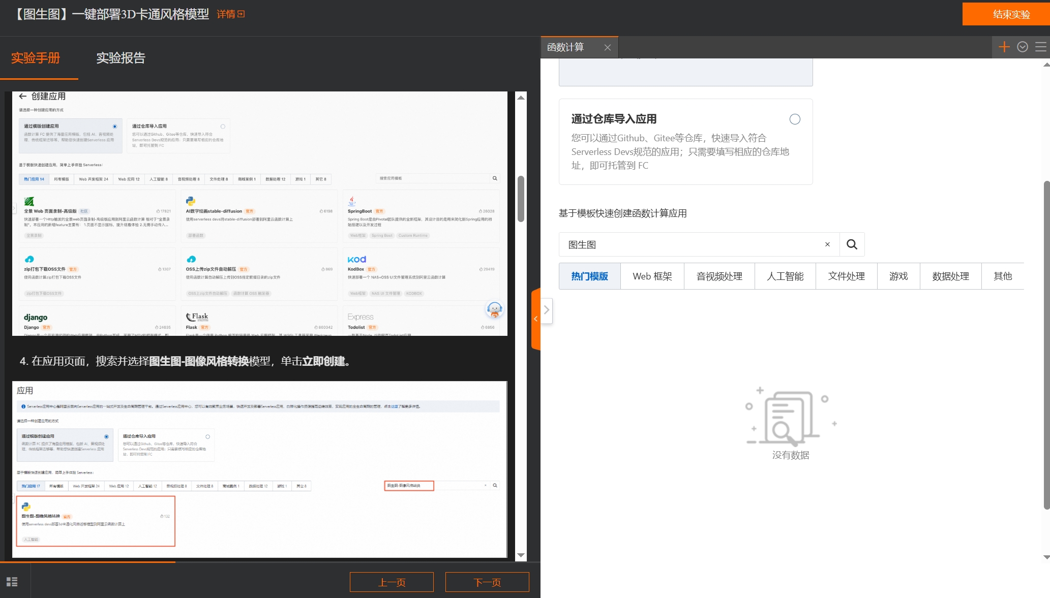Close the 函数计算 tab
1050x598 pixels.
607,47
